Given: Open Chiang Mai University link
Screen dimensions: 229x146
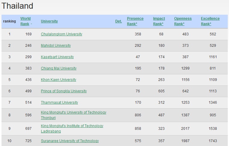Looking at the screenshot, I should (59, 68).
